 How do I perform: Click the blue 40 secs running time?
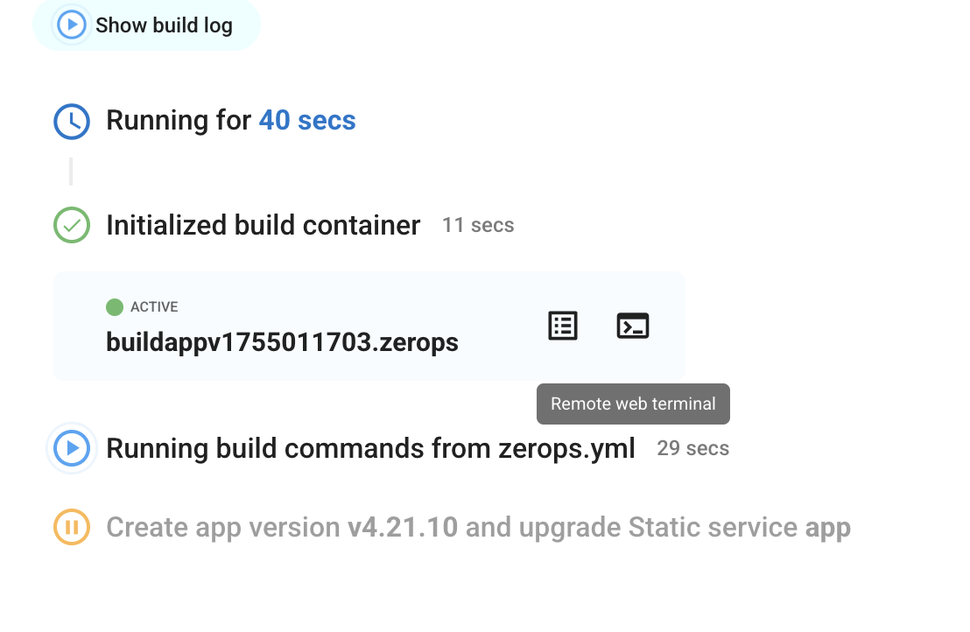(x=307, y=121)
